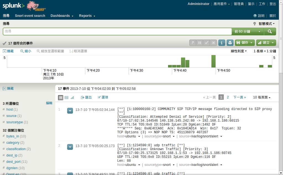The width and height of the screenshot is (283, 175).
Task: Click the 縮小 zoom out icon above timeline
Action: (26, 51)
